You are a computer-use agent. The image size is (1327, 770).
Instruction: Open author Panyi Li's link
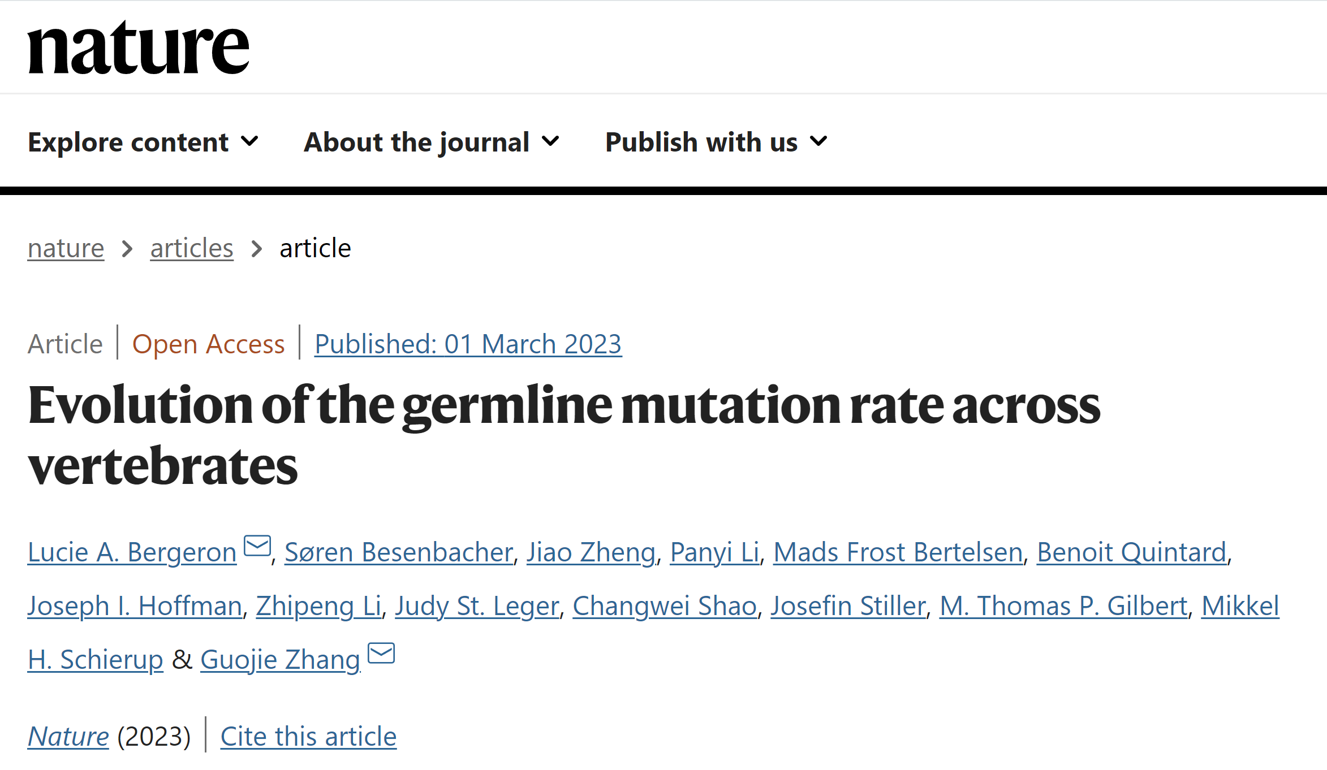[715, 552]
